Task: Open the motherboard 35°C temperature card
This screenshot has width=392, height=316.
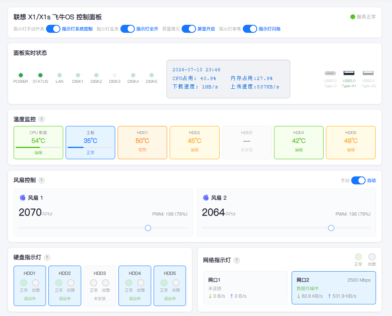Action: tap(90, 142)
